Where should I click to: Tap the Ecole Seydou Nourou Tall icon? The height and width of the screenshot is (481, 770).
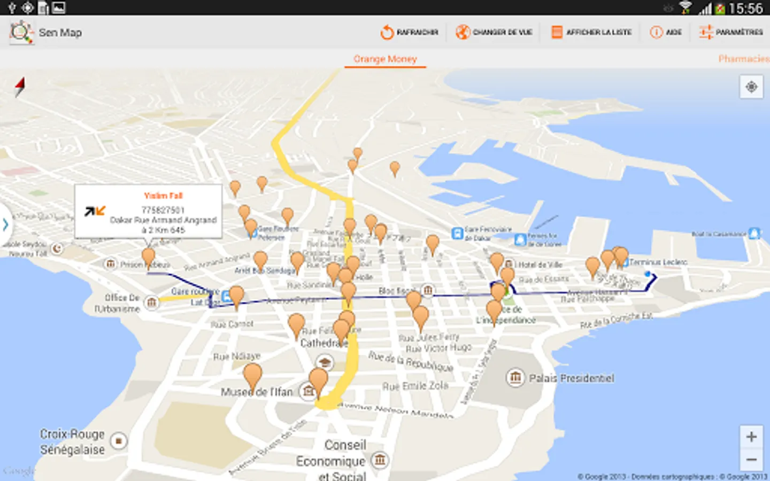tap(57, 249)
